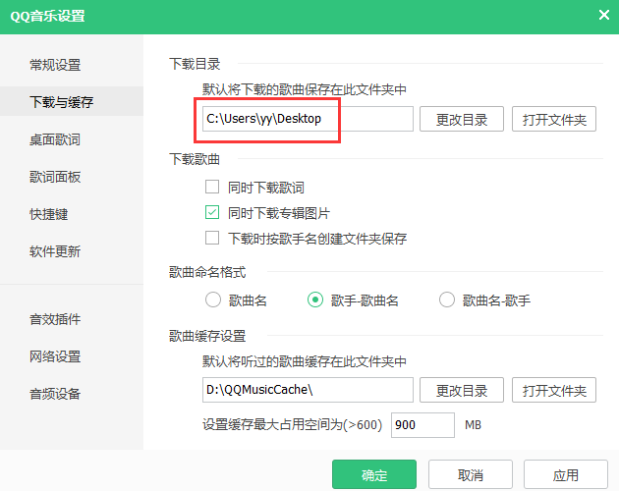Apply settings using 应用 button
Screen dimensions: 619x491
[x=566, y=475]
